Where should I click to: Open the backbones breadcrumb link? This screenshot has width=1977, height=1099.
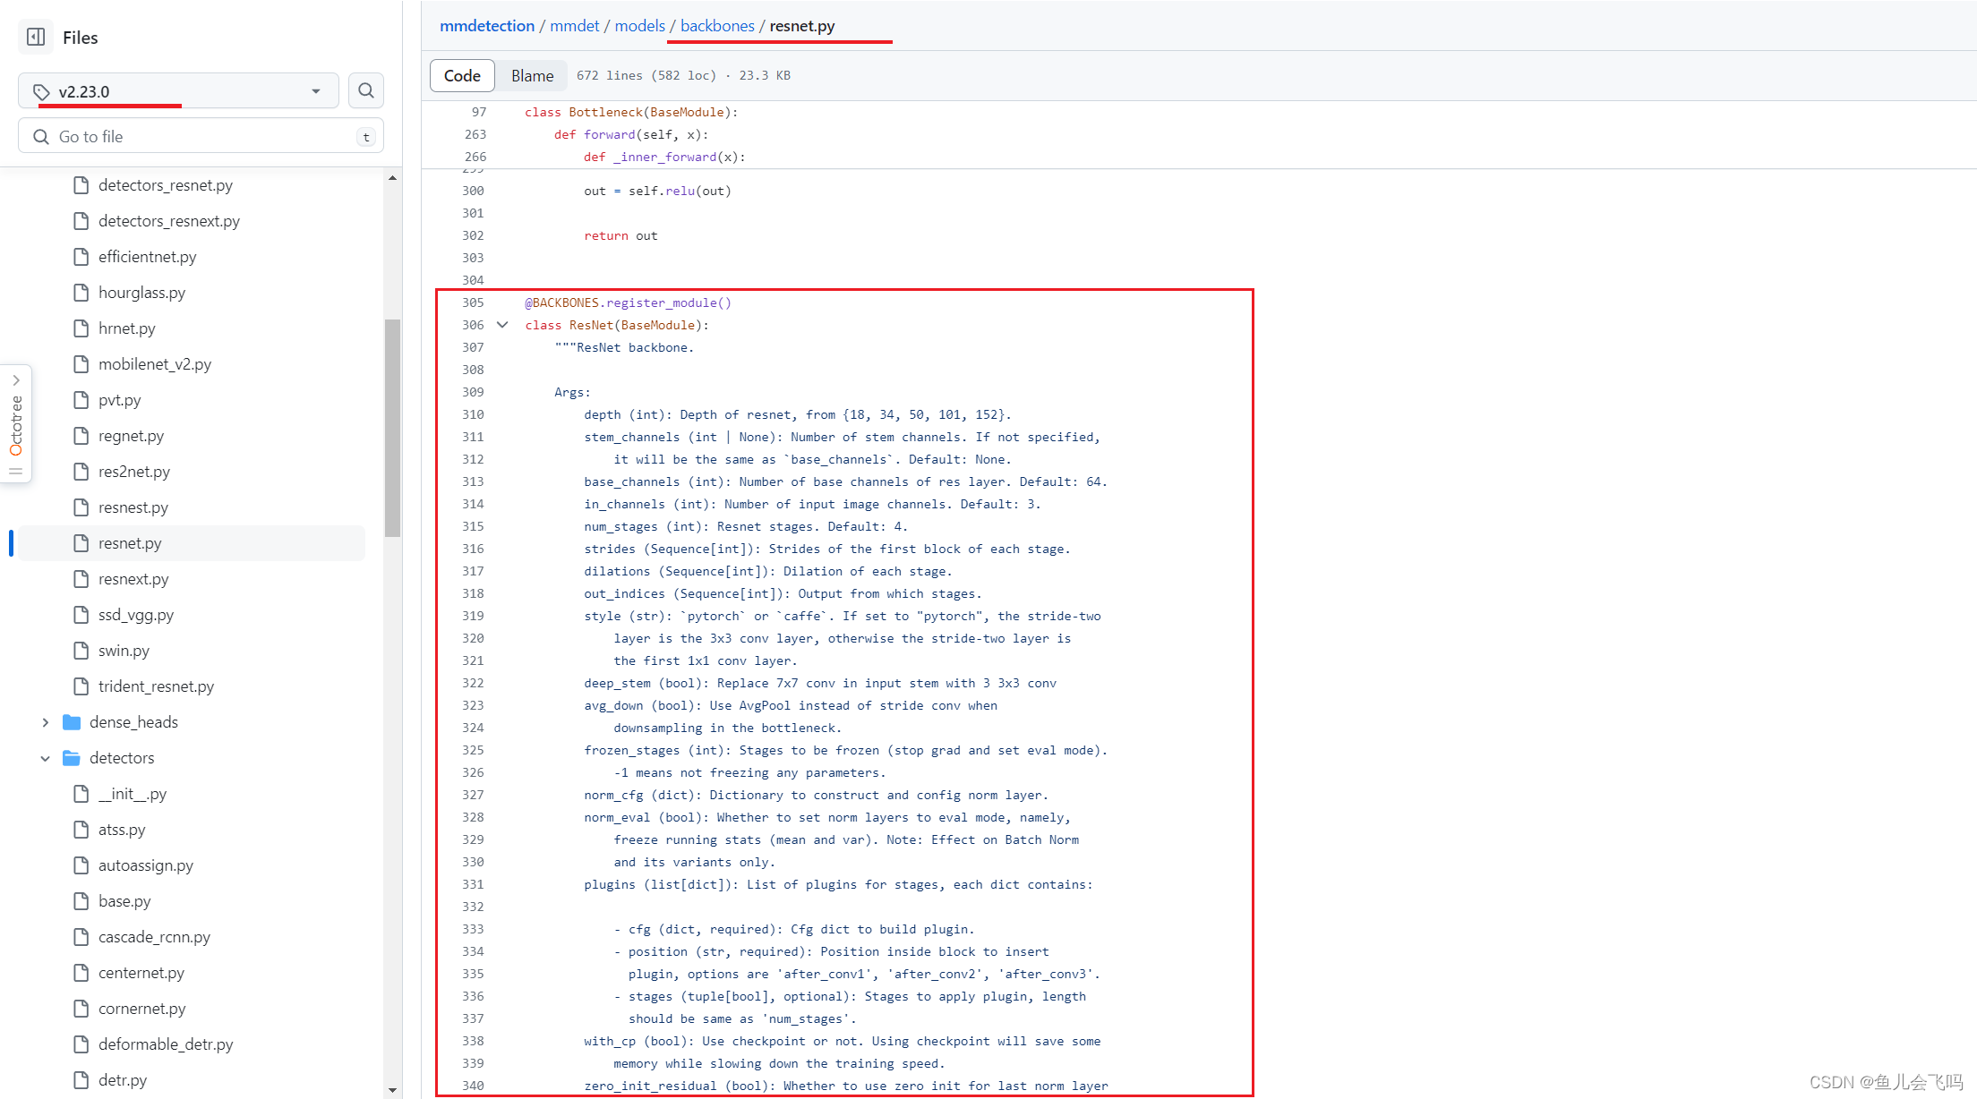coord(716,26)
